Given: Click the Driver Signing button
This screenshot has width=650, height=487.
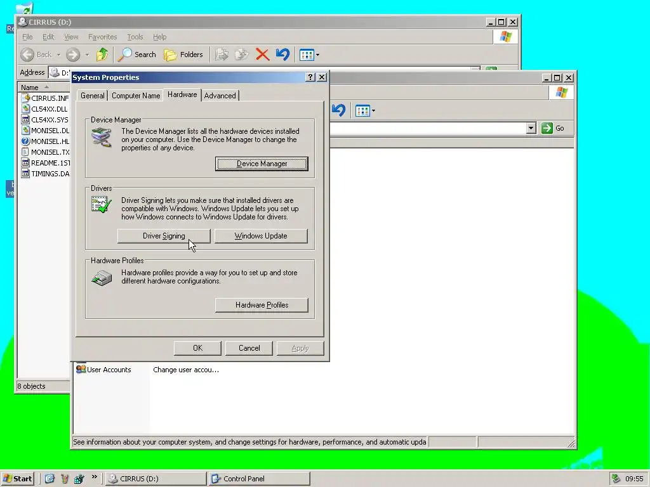Looking at the screenshot, I should (x=164, y=236).
